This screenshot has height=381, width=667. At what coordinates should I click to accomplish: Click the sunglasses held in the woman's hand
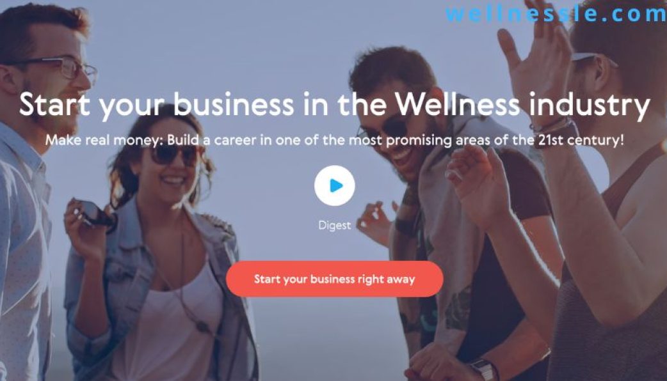[x=96, y=215]
